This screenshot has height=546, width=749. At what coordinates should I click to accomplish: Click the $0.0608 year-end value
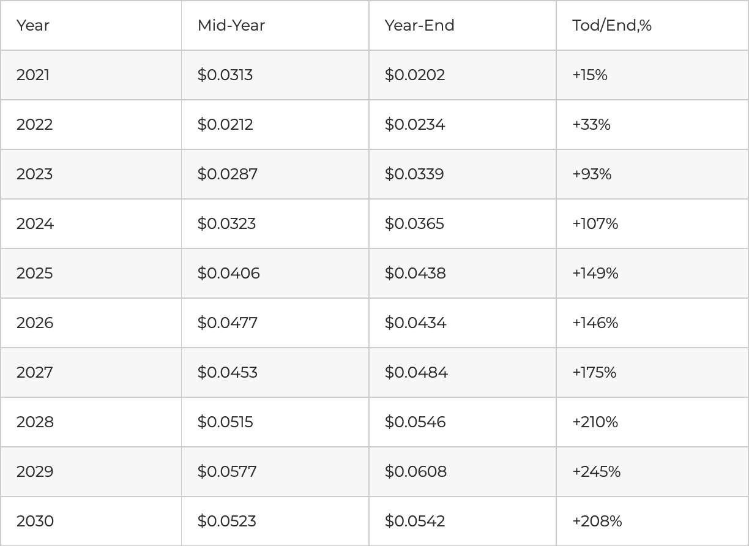click(x=415, y=472)
